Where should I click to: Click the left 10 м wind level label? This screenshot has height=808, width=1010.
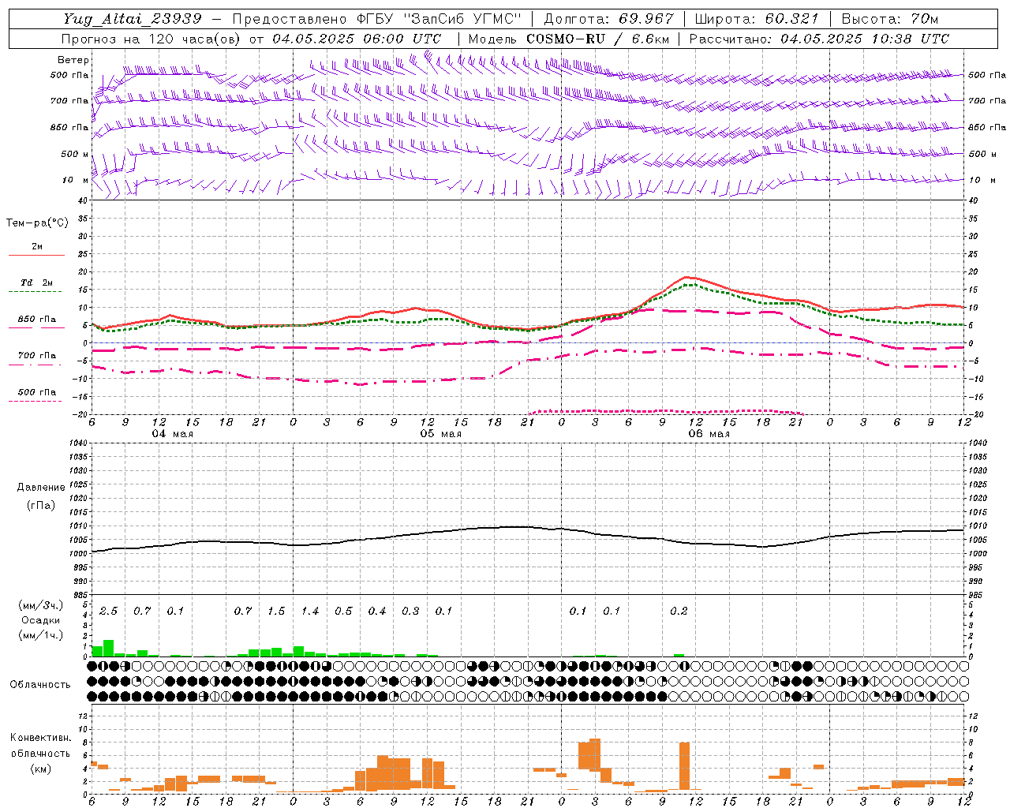point(76,180)
